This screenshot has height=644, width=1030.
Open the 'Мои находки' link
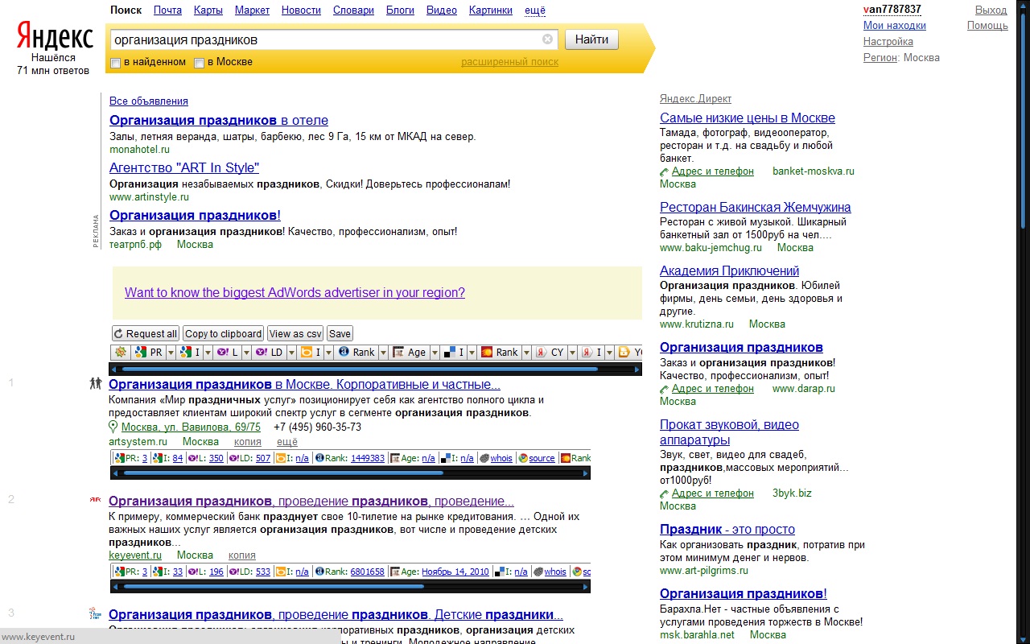tap(895, 26)
